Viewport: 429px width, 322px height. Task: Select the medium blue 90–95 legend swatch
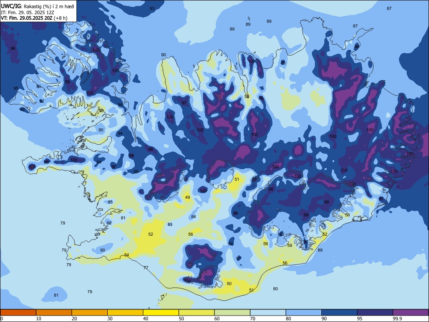pyautogui.click(x=339, y=313)
